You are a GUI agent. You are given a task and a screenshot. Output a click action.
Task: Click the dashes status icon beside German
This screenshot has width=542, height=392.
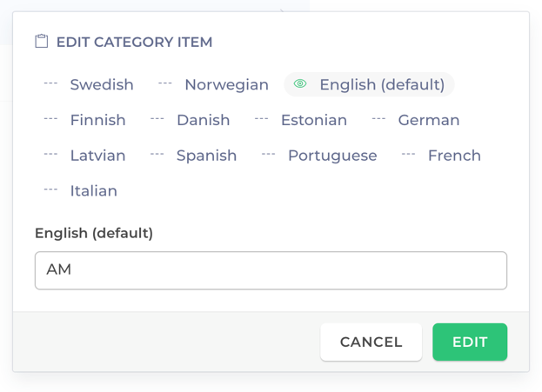(378, 119)
